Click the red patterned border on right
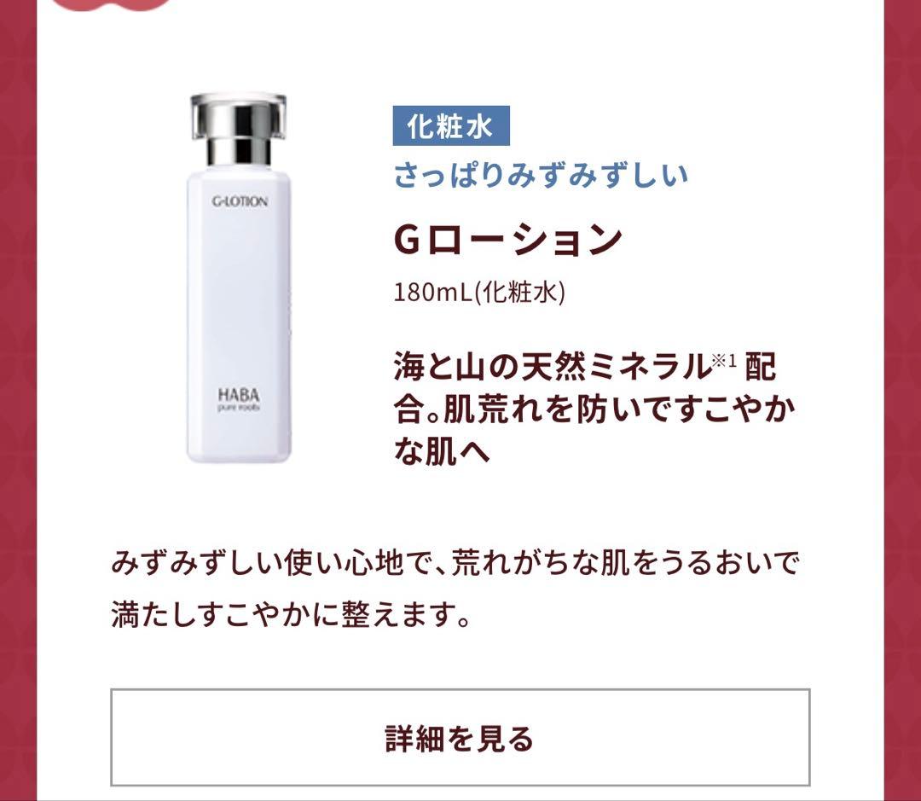The width and height of the screenshot is (921, 801). pyautogui.click(x=902, y=400)
